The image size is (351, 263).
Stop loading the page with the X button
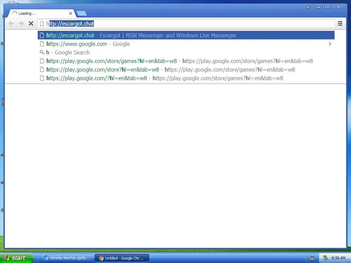coord(31,24)
